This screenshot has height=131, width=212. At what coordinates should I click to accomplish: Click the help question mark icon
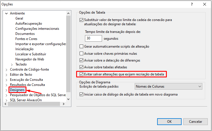192,4
